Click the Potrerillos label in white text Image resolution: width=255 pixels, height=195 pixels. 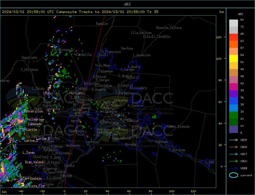click(x=33, y=111)
